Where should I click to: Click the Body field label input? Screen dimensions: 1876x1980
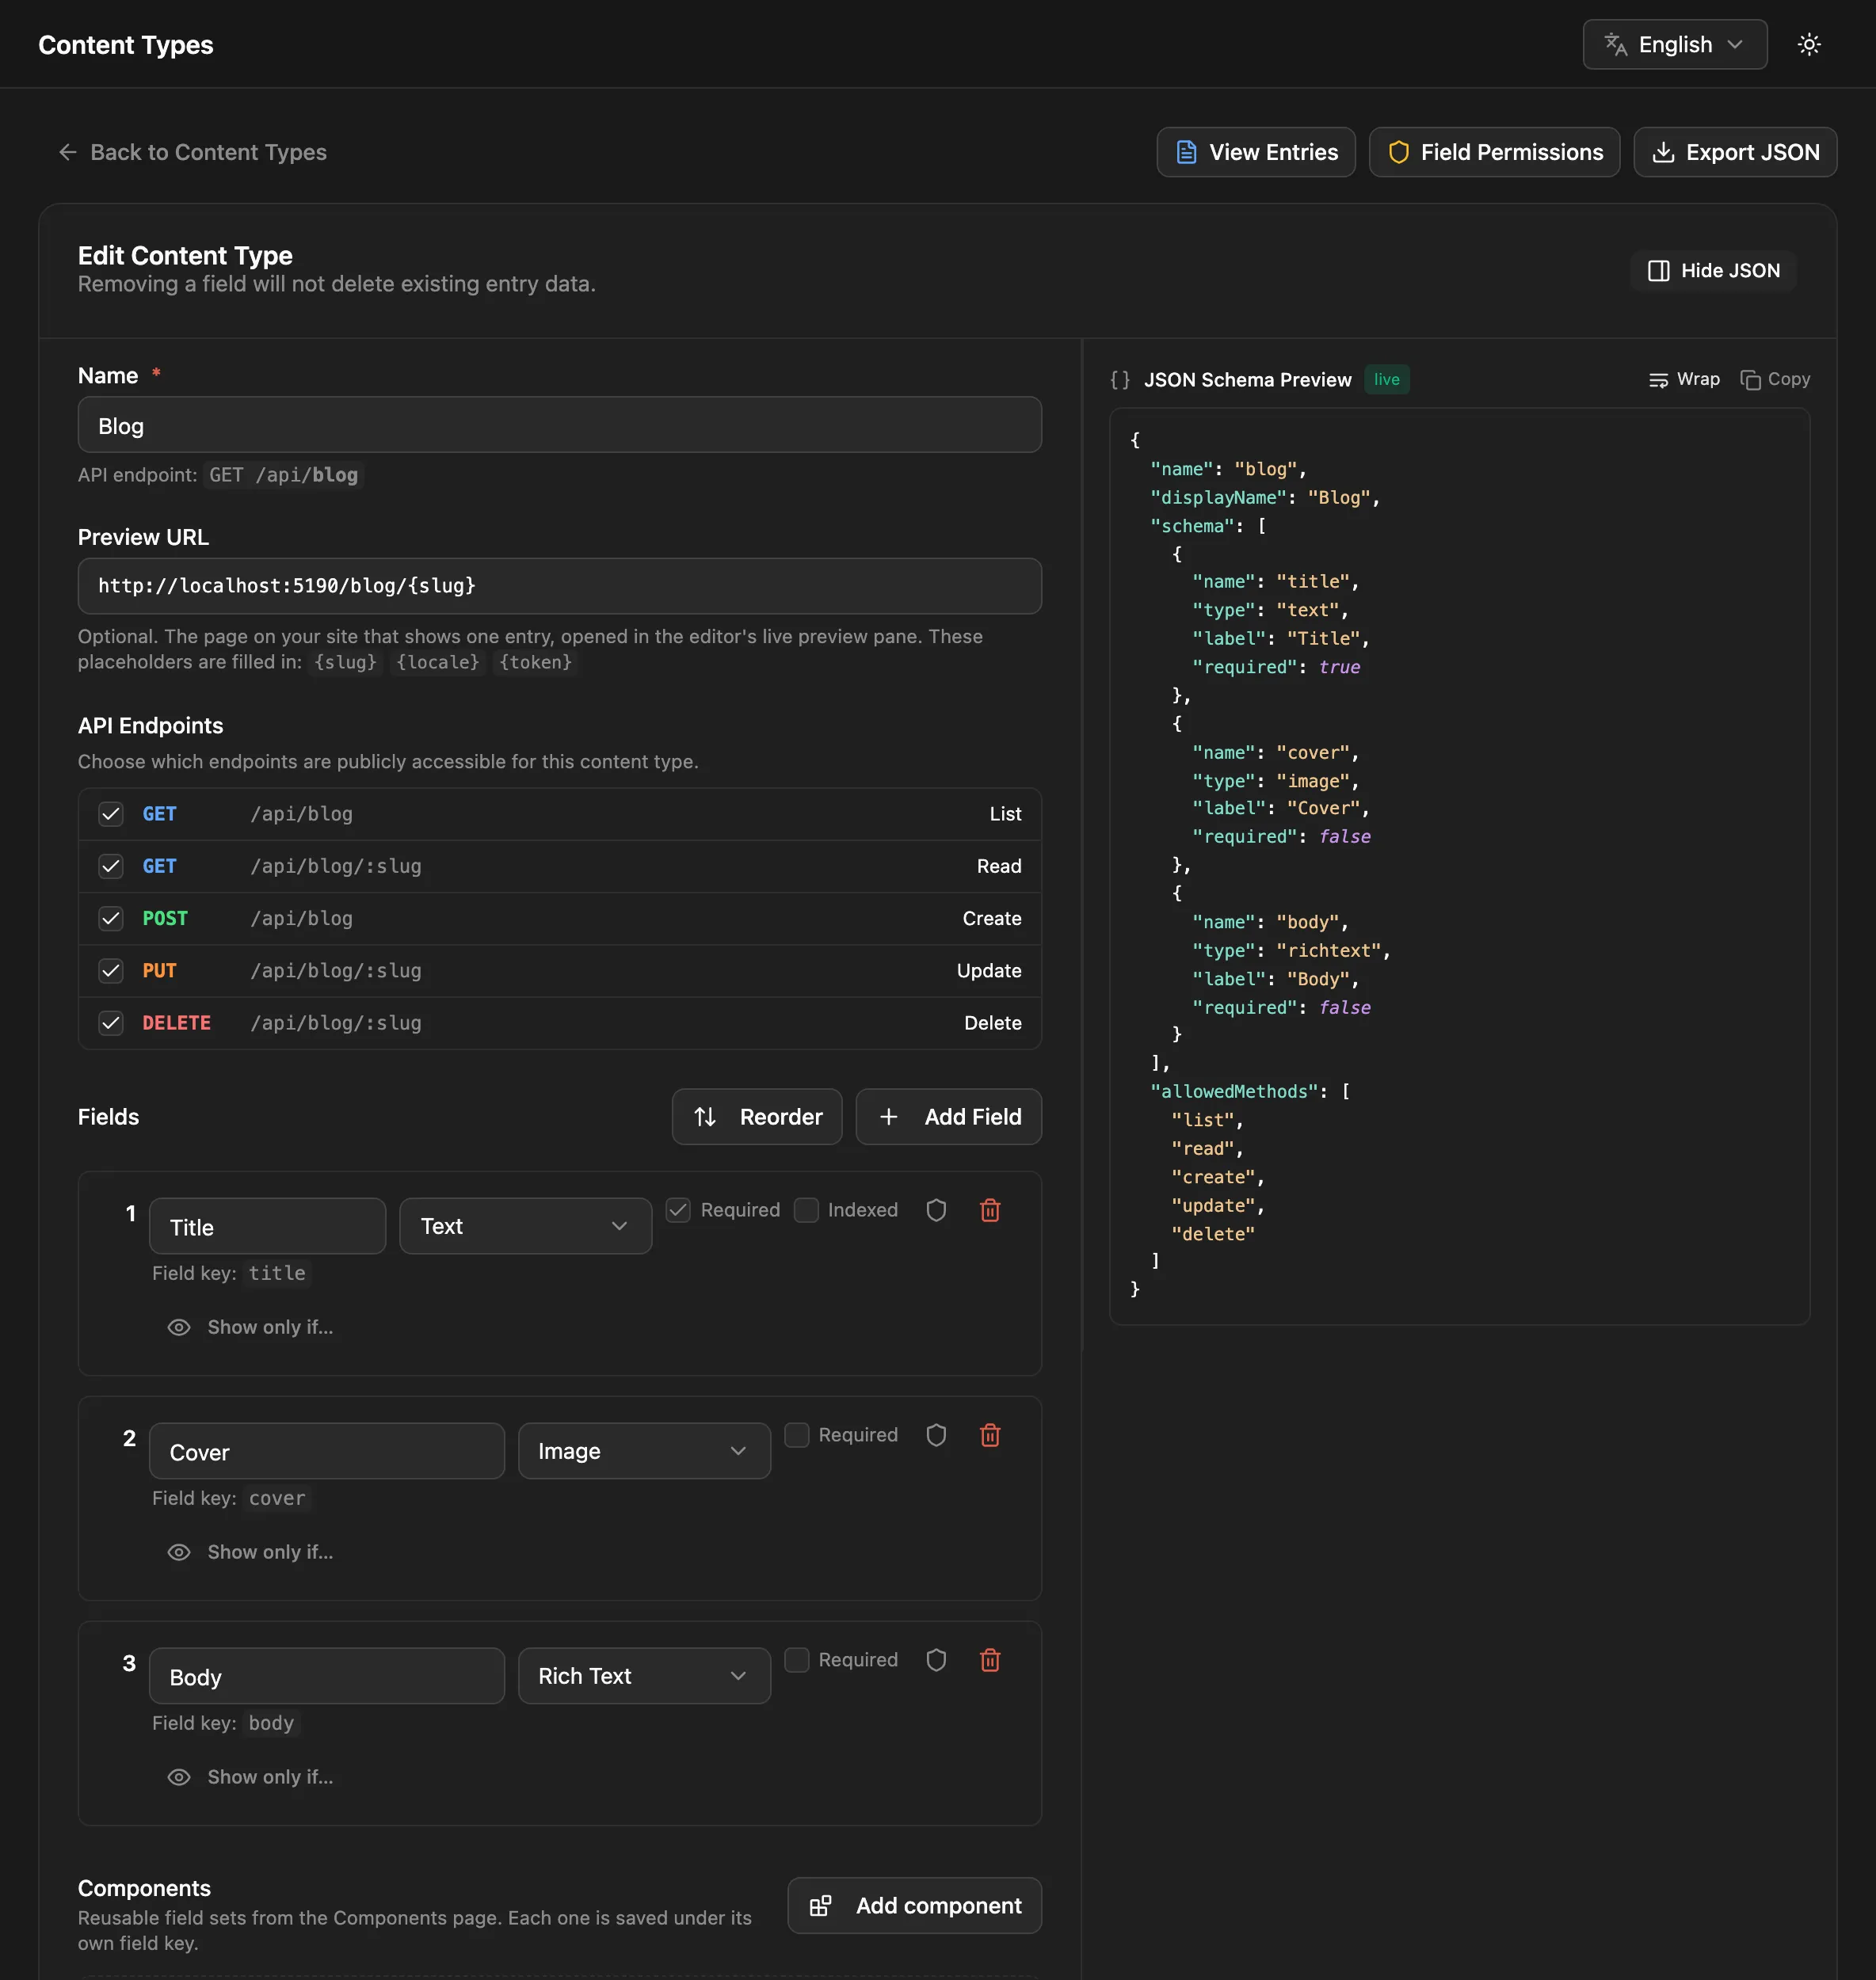tap(327, 1676)
